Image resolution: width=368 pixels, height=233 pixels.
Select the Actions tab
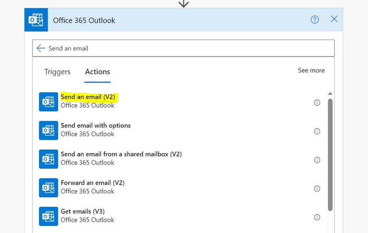pos(97,72)
